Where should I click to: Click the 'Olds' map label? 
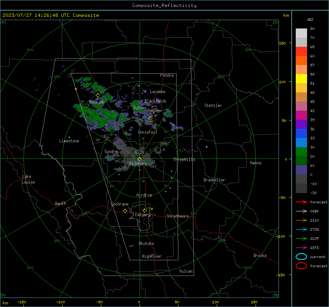139,152
